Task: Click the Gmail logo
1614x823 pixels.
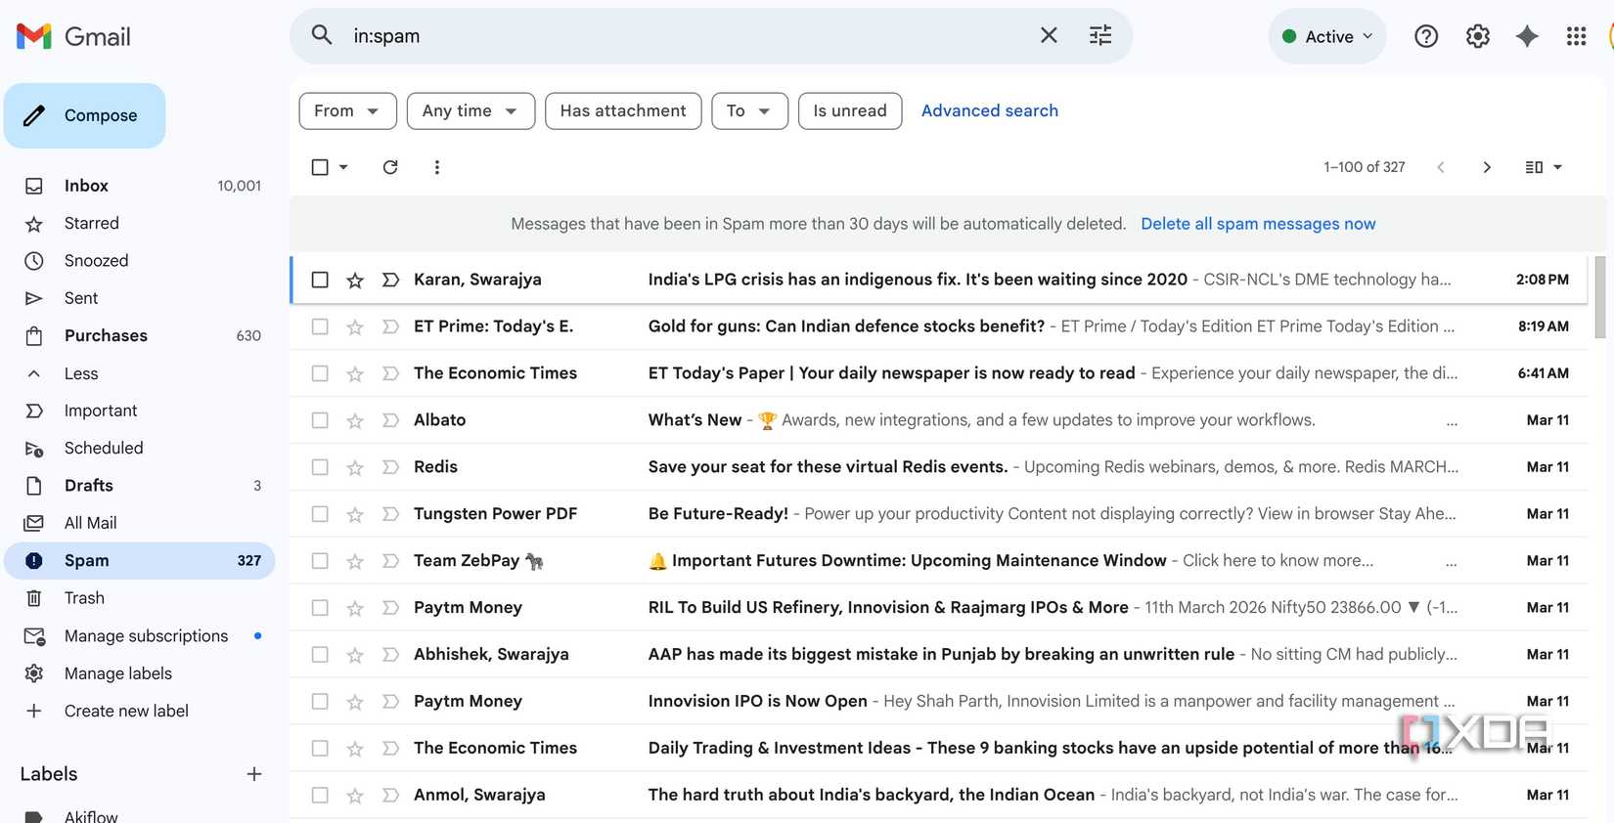Action: click(73, 36)
